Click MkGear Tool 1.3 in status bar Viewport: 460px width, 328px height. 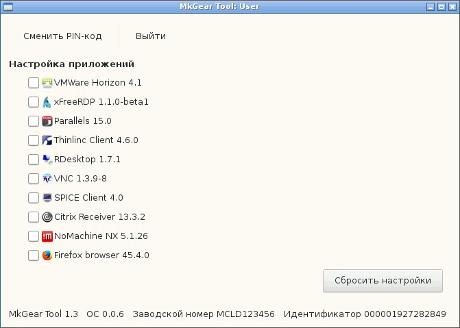click(43, 314)
